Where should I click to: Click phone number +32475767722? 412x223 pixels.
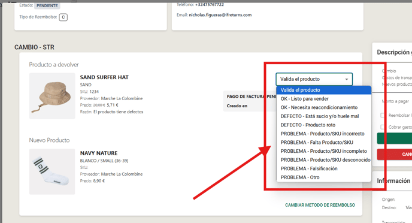click(x=210, y=4)
